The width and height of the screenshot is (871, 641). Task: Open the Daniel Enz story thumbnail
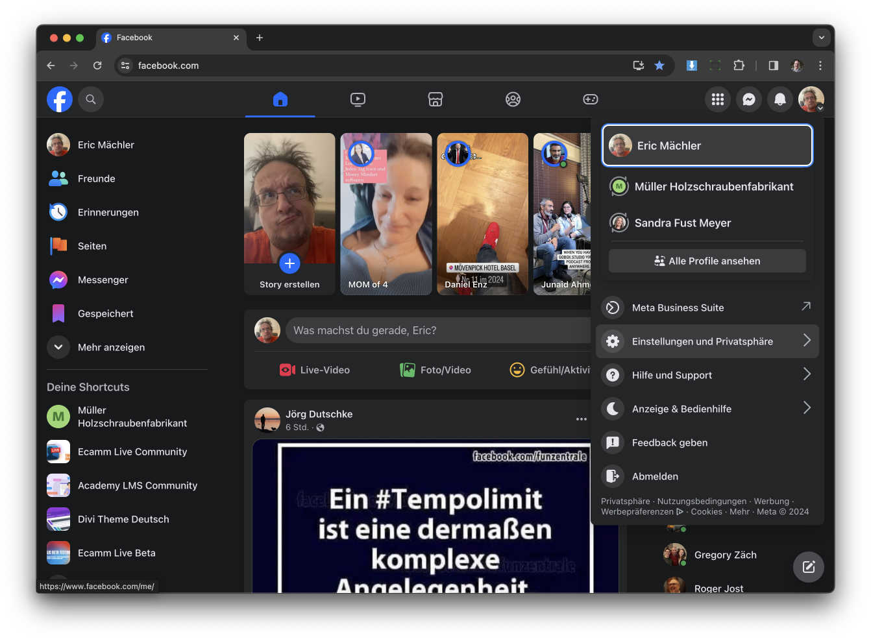click(x=482, y=214)
